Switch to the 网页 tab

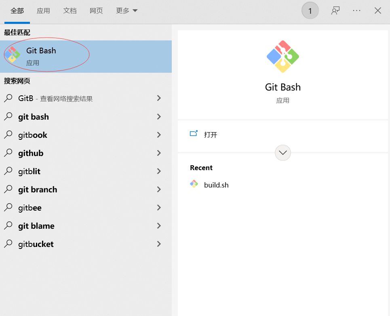pos(96,11)
